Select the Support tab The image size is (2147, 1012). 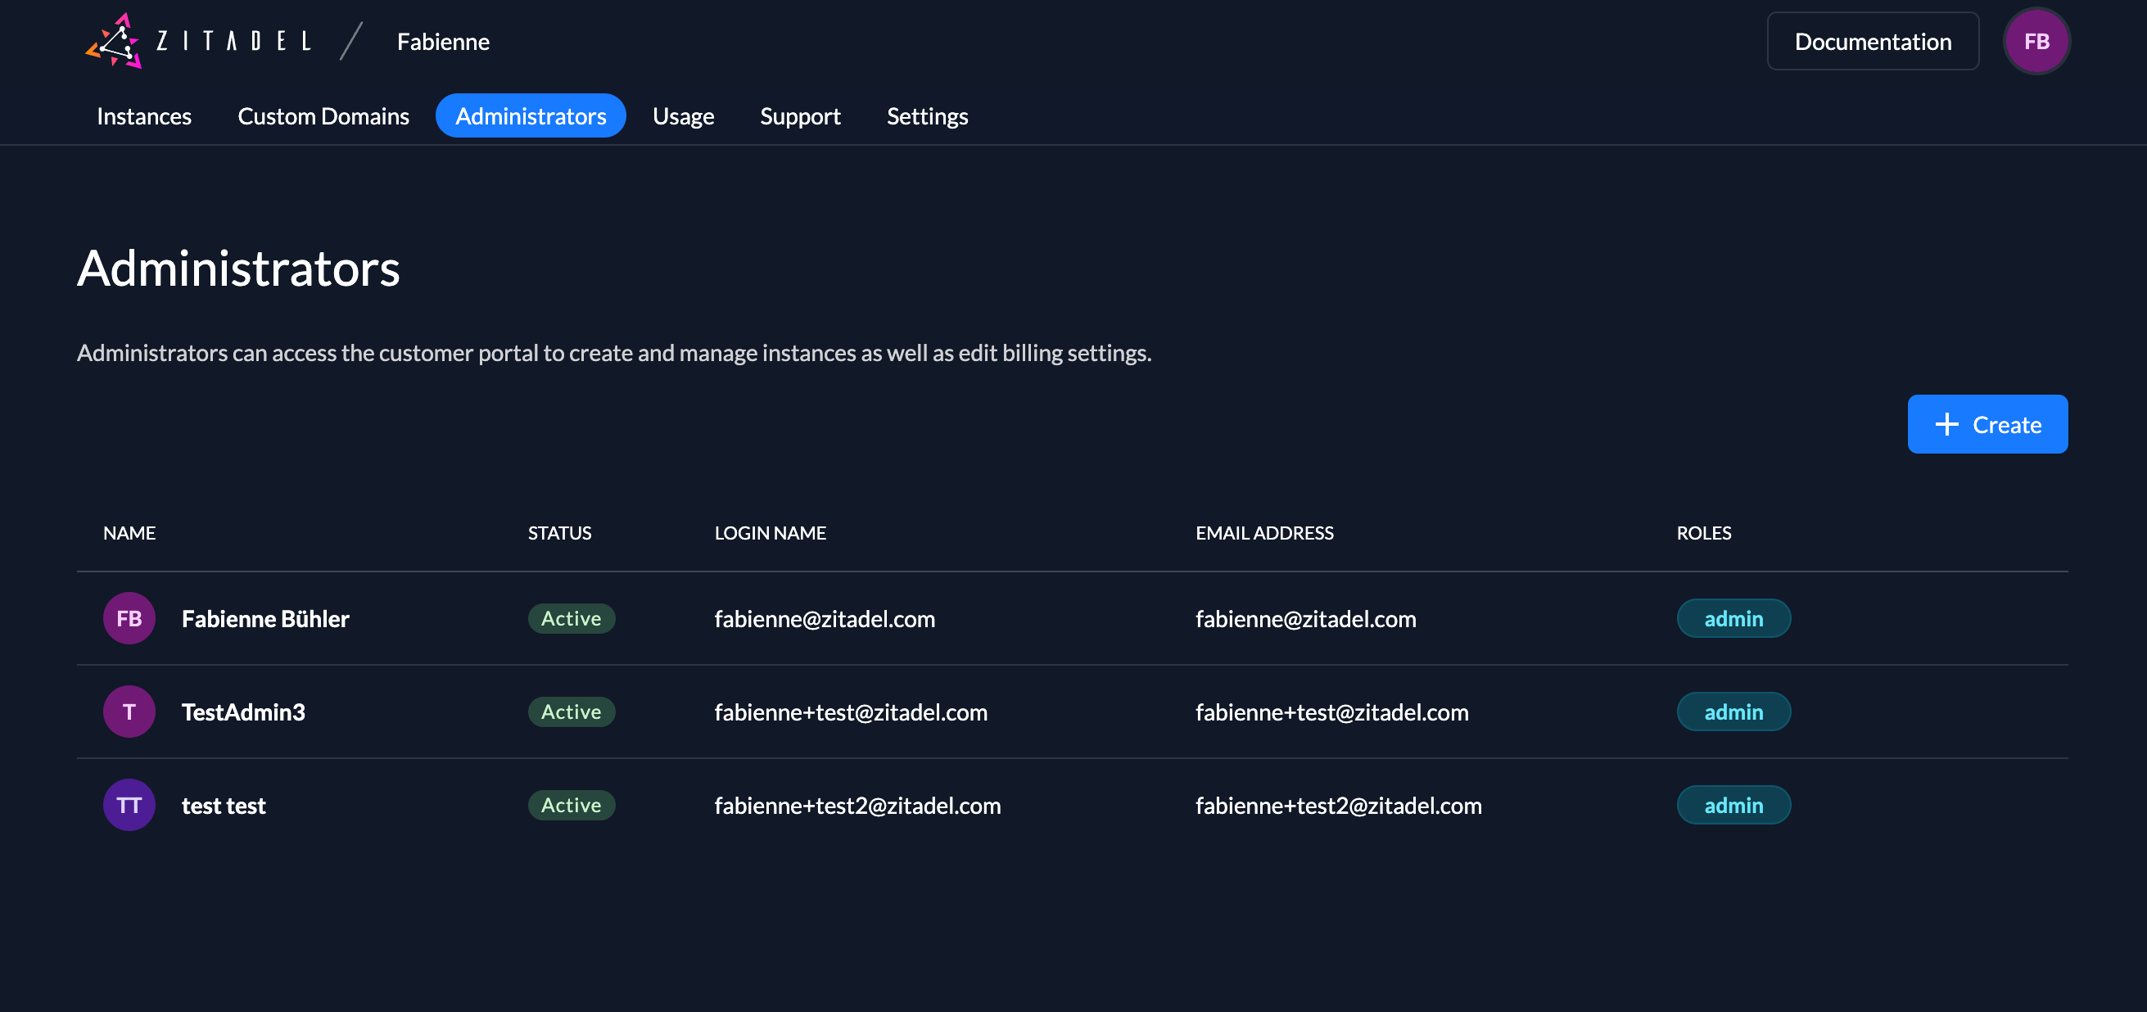point(801,115)
